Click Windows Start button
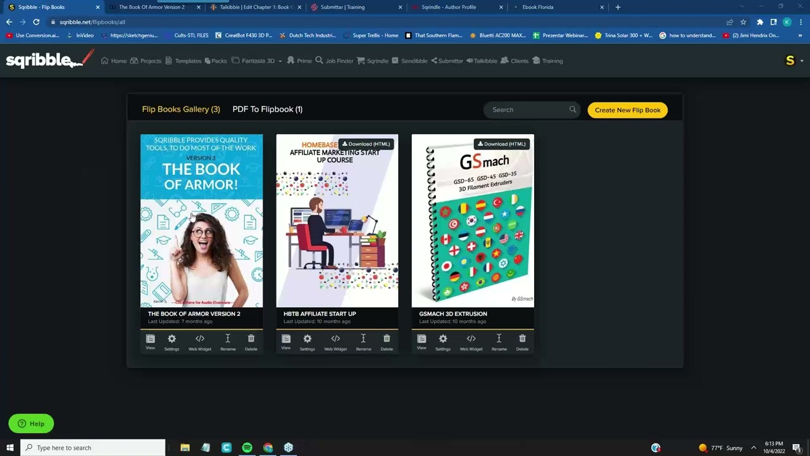 click(x=10, y=448)
